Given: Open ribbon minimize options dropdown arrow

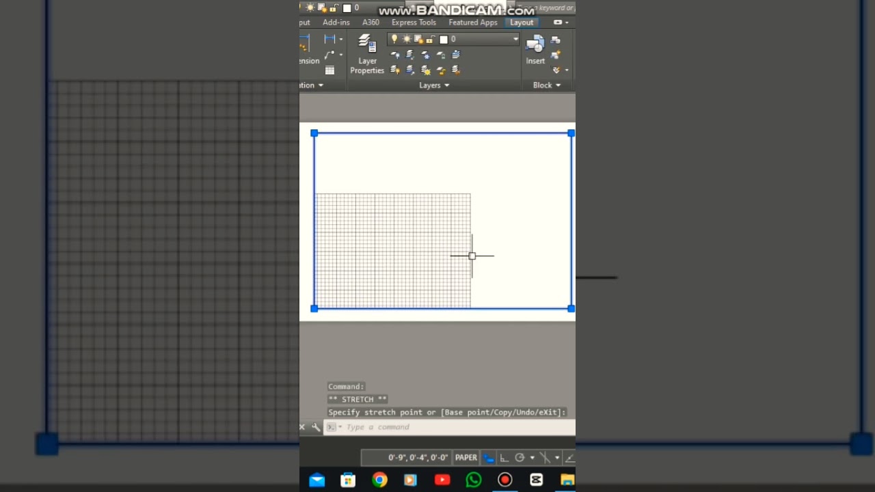Looking at the screenshot, I should coord(567,22).
